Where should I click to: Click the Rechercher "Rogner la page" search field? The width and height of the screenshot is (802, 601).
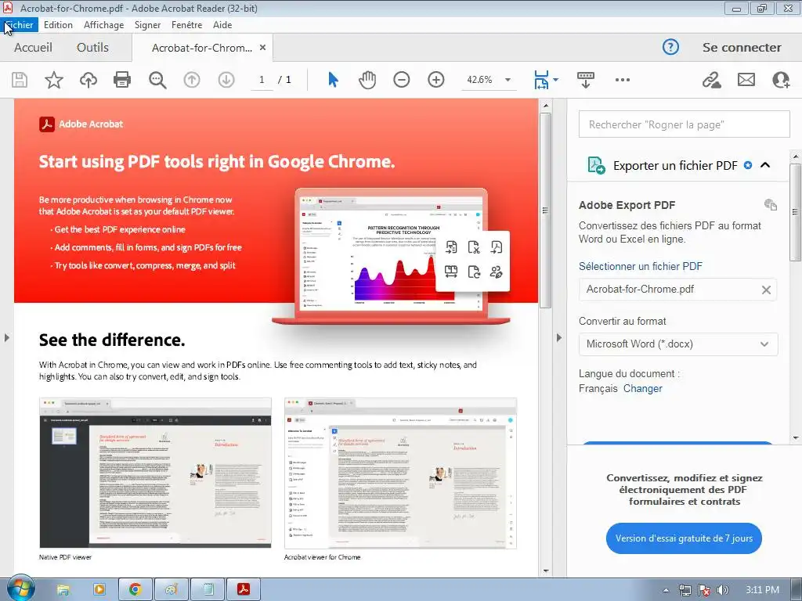coord(684,124)
